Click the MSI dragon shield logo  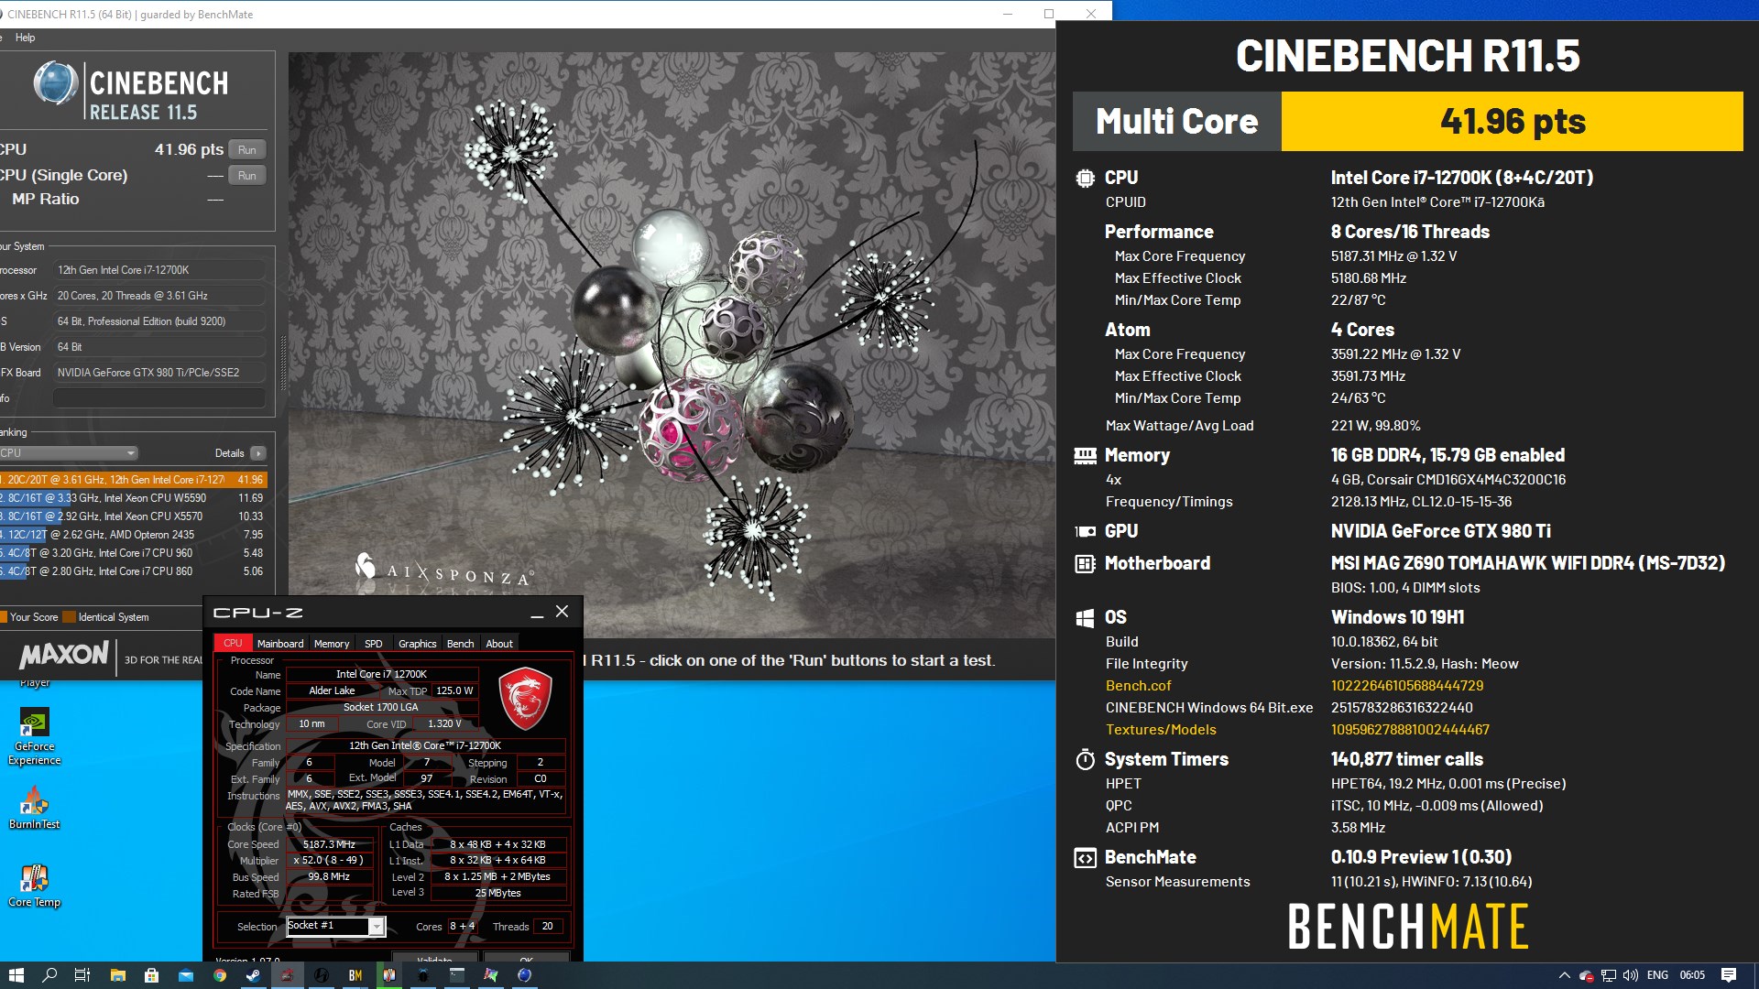(525, 698)
